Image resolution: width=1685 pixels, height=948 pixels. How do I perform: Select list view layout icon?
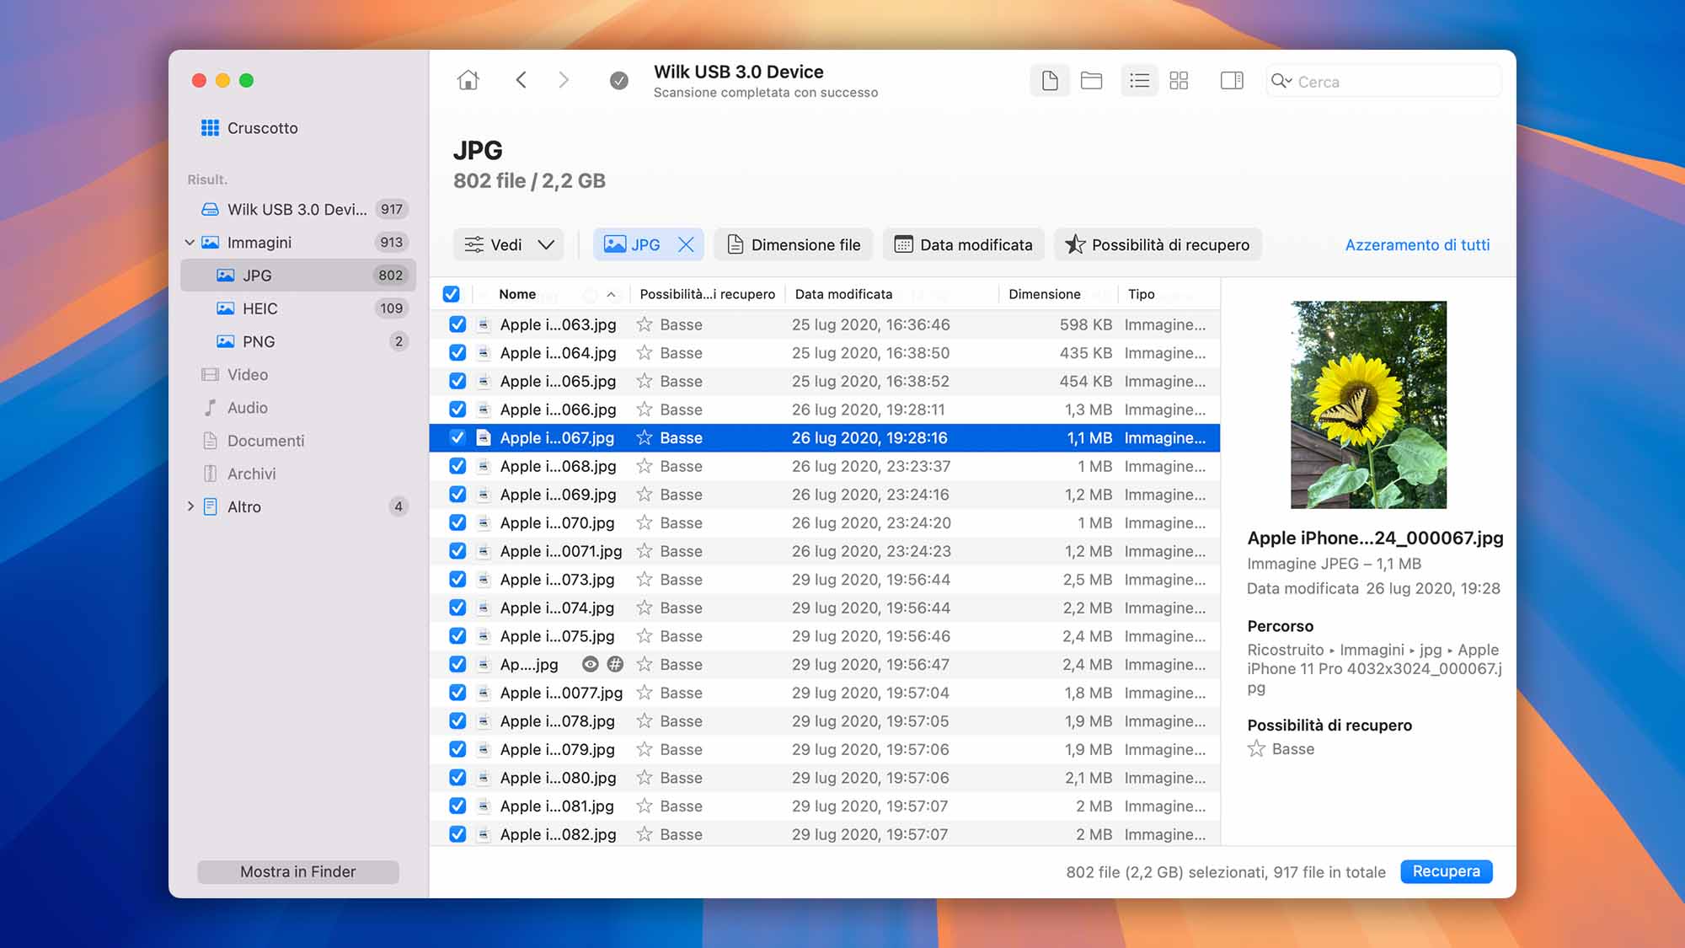click(1139, 81)
